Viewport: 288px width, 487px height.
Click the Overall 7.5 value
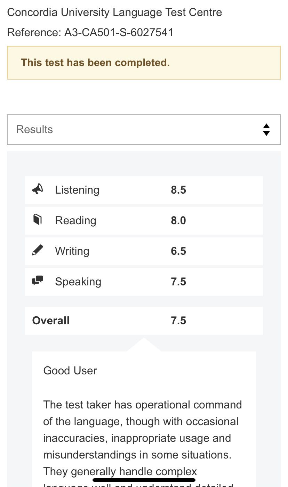click(x=178, y=321)
